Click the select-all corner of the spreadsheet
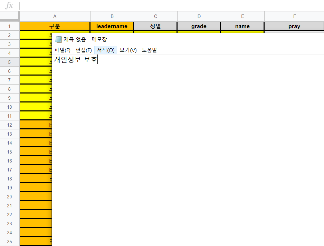This screenshot has width=324, height=246. pos(10,16)
